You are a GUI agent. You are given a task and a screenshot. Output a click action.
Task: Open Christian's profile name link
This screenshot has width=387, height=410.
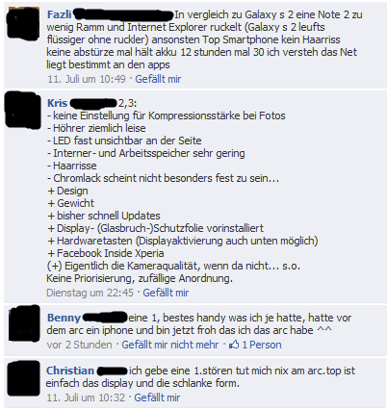point(70,371)
